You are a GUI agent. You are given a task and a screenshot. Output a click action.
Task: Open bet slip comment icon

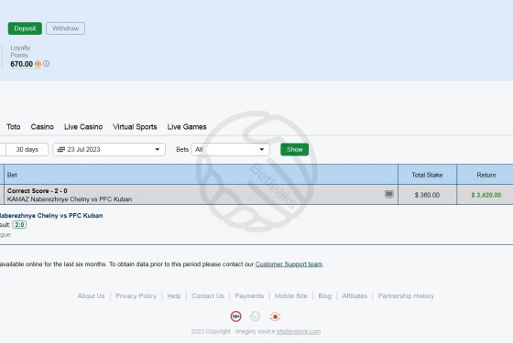(389, 194)
